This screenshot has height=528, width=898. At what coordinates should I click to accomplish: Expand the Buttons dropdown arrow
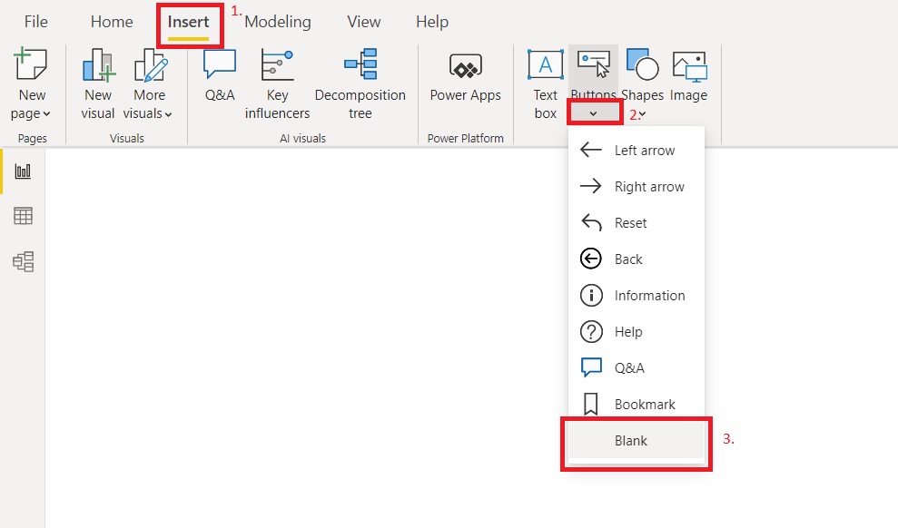(x=593, y=113)
